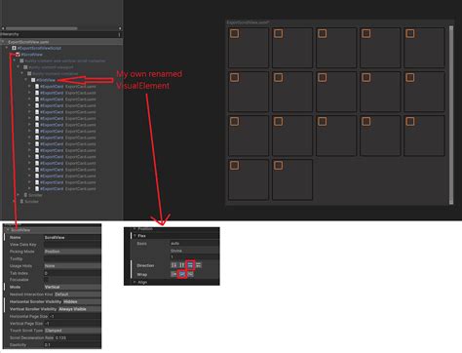This screenshot has height=353, width=462.
Task: Click the flex Shrink value field
Action: 194,256
